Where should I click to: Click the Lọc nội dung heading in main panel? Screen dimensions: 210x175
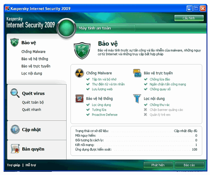[x=154, y=99]
